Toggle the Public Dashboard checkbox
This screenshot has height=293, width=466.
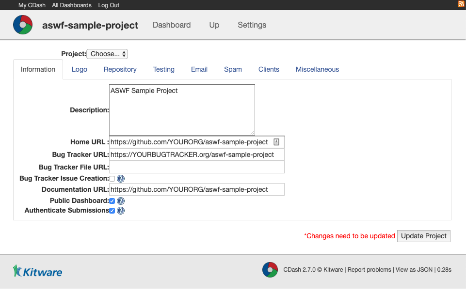pyautogui.click(x=112, y=201)
